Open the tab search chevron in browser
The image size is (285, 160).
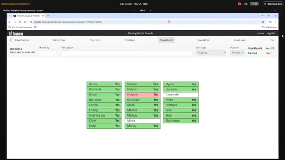coord(10,16)
